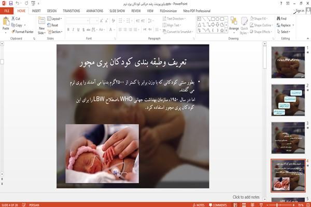
Task: Switch to Slide Sorter view in status bar
Action: (x=244, y=205)
